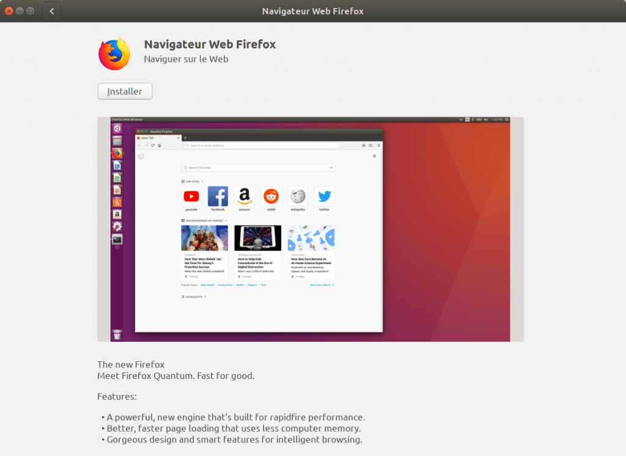The width and height of the screenshot is (626, 456).
Task: Click the Search the Web field
Action: pos(258,167)
